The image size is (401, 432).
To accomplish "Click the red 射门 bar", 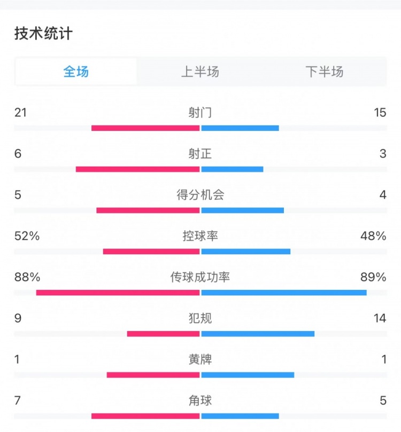I will pyautogui.click(x=145, y=128).
